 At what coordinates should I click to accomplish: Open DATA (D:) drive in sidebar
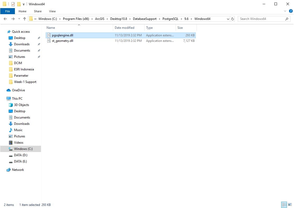click(x=21, y=155)
